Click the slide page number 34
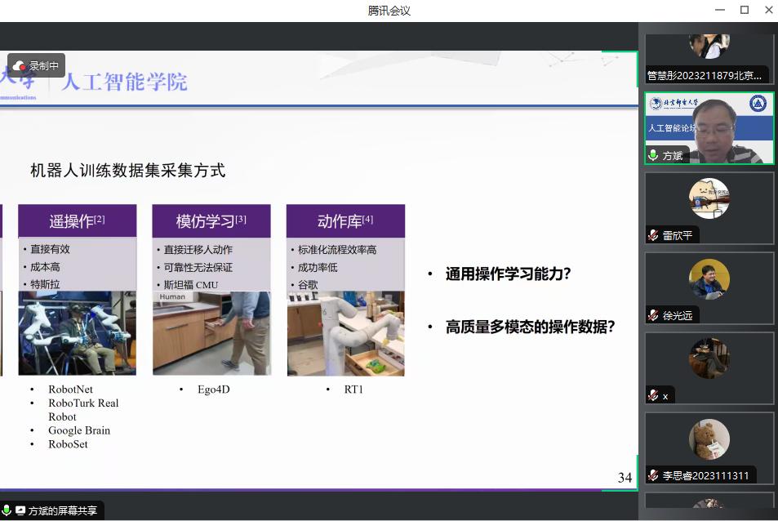The width and height of the screenshot is (778, 521). (x=625, y=478)
